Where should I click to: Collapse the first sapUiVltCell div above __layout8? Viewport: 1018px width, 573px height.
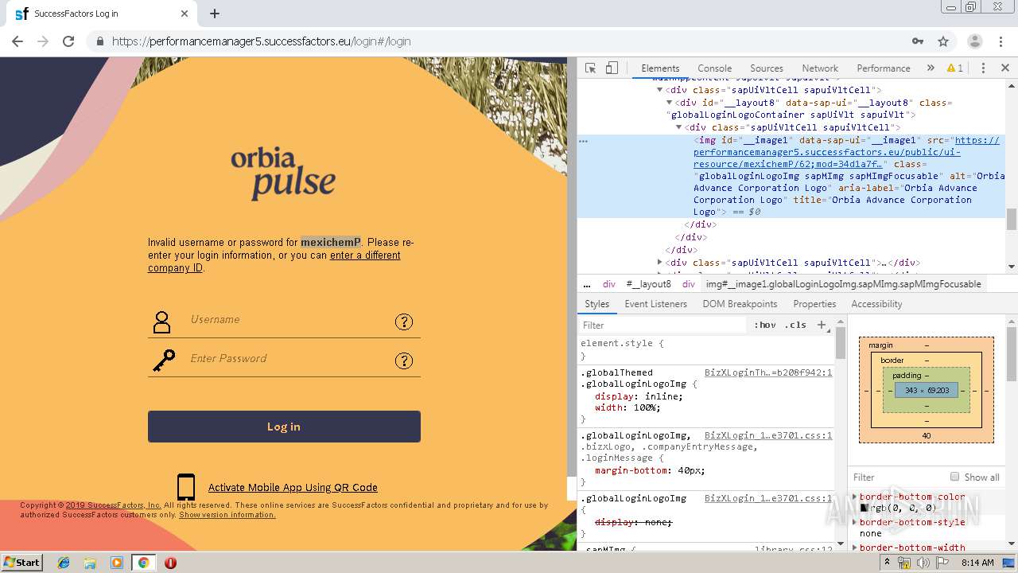pos(659,90)
